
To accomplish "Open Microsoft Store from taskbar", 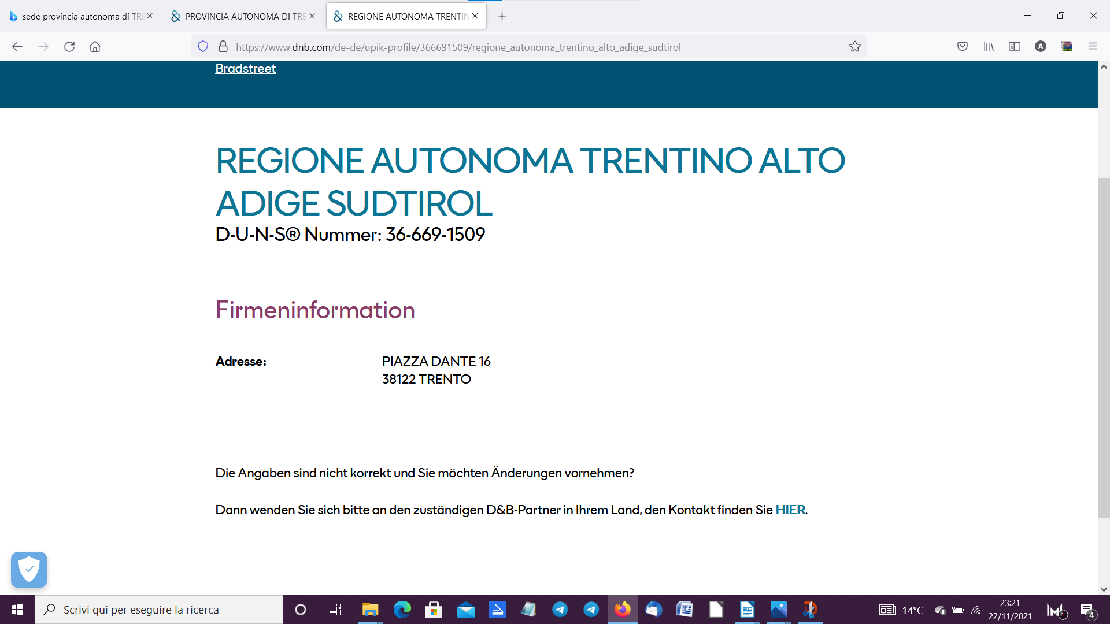I will 434,610.
